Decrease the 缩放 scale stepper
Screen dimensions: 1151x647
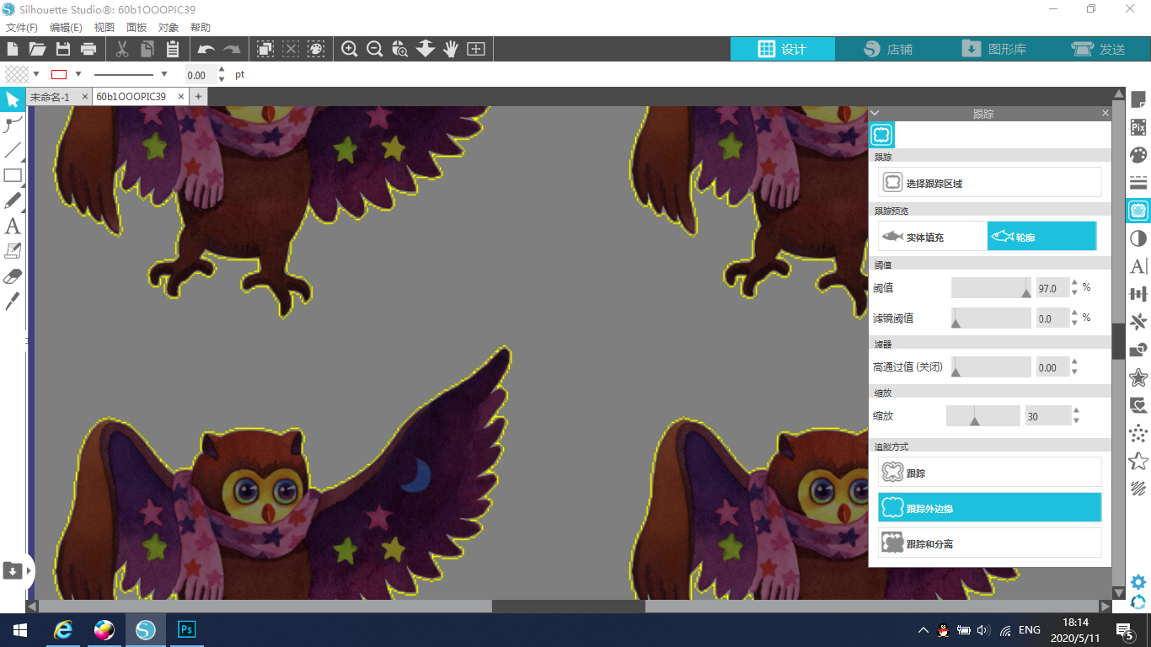(1076, 420)
